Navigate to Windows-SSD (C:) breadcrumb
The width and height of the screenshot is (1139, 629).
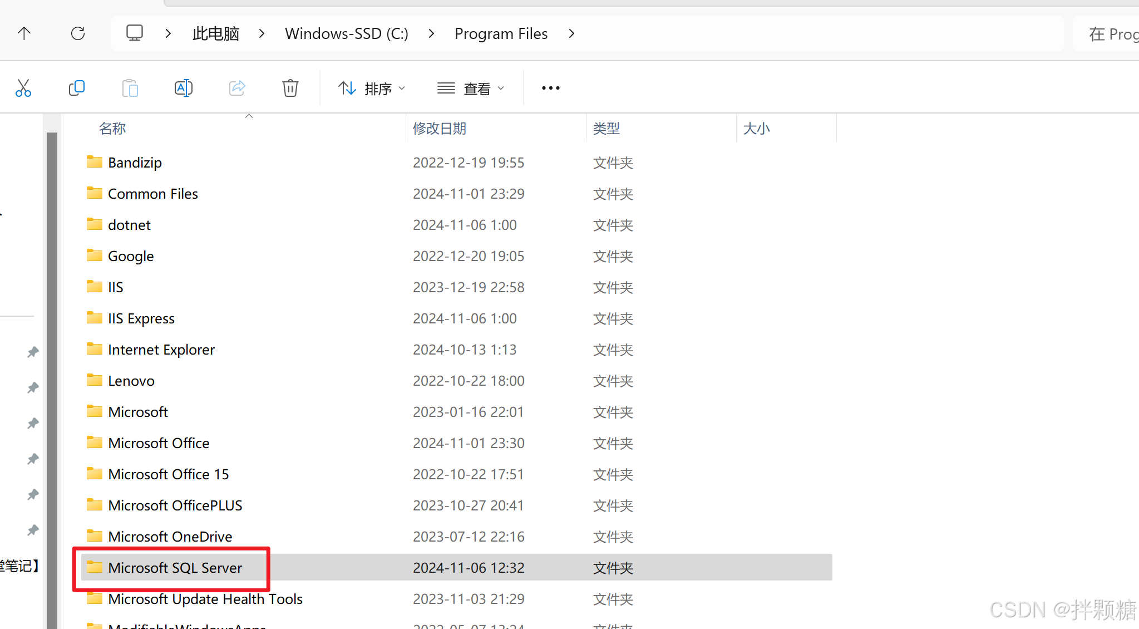(346, 33)
